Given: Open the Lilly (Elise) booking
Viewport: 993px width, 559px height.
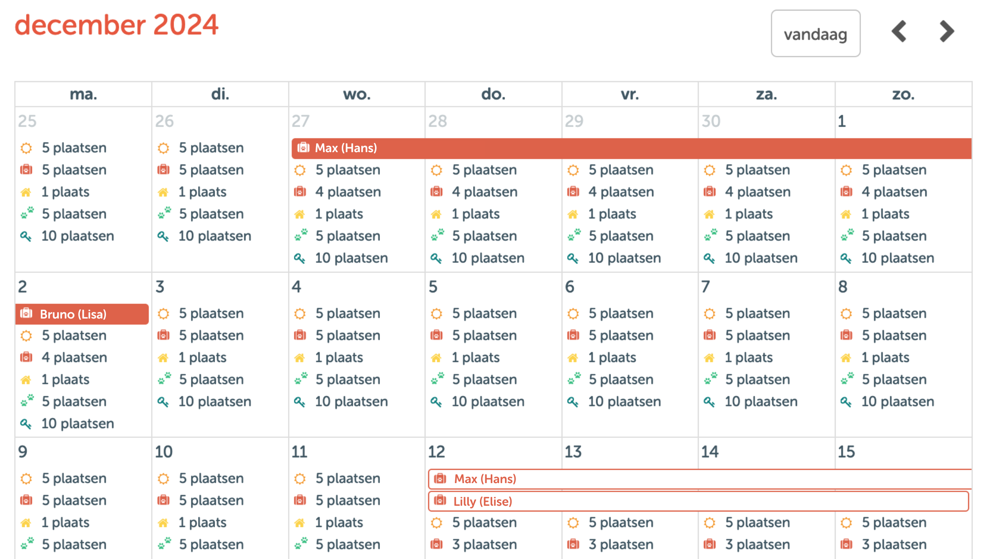Looking at the screenshot, I should [x=698, y=501].
